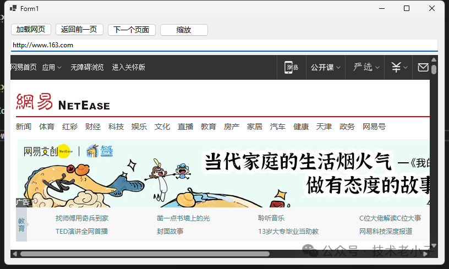Open the TED演讲全网首播 link
449x269 pixels.
click(81, 231)
